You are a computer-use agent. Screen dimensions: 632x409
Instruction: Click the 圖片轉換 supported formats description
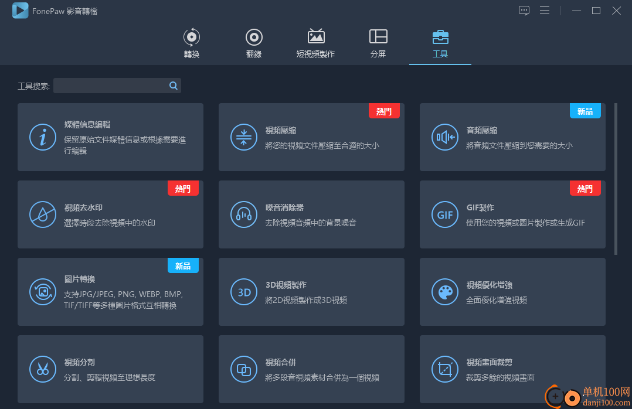click(123, 300)
